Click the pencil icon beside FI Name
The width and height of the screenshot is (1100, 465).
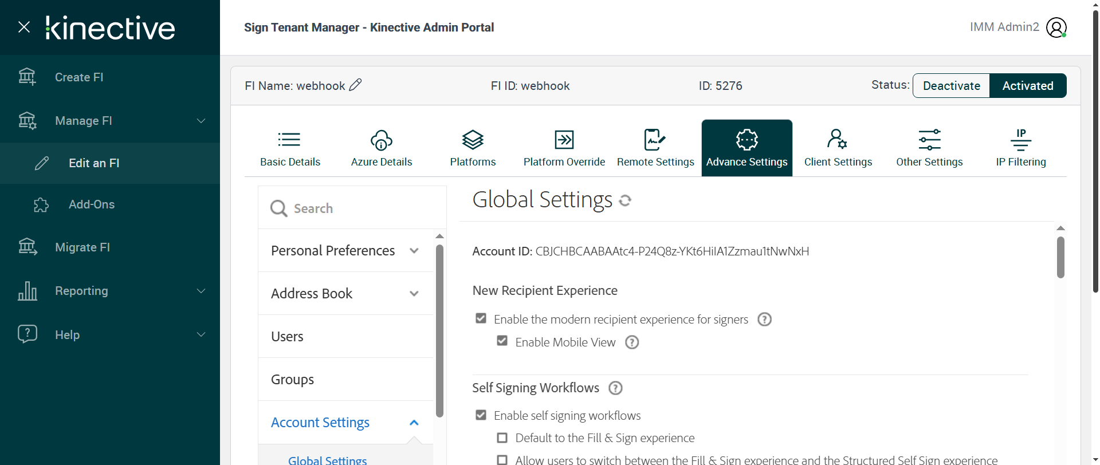355,85
